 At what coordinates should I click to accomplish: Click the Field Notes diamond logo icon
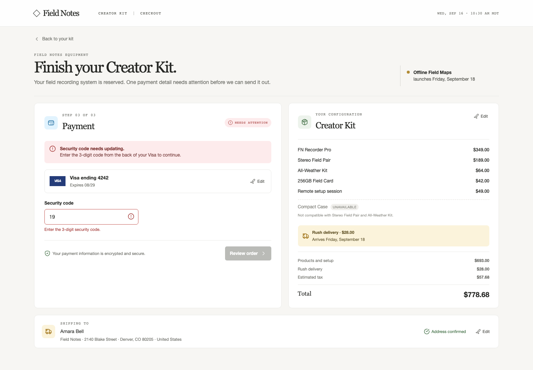coord(37,13)
